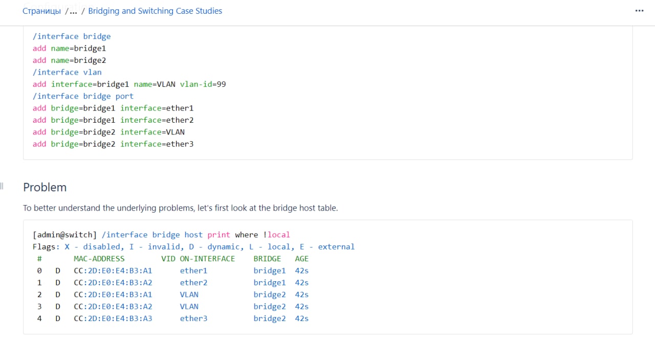The image size is (655, 341).
Task: Click MAC CC:2D:E0:E4:B3:A1 in row 2
Action: click(x=113, y=294)
